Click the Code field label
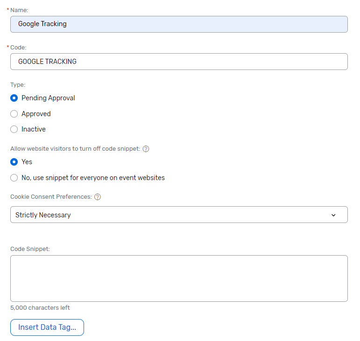This screenshot has height=341, width=360. pos(19,47)
